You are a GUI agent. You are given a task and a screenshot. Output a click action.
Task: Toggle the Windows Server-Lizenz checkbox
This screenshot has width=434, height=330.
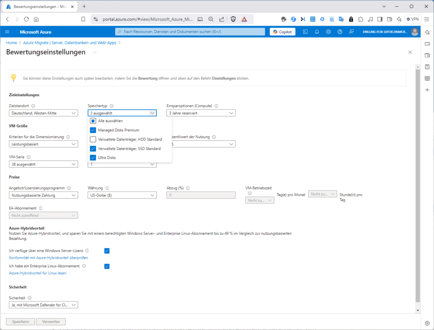[x=107, y=251]
